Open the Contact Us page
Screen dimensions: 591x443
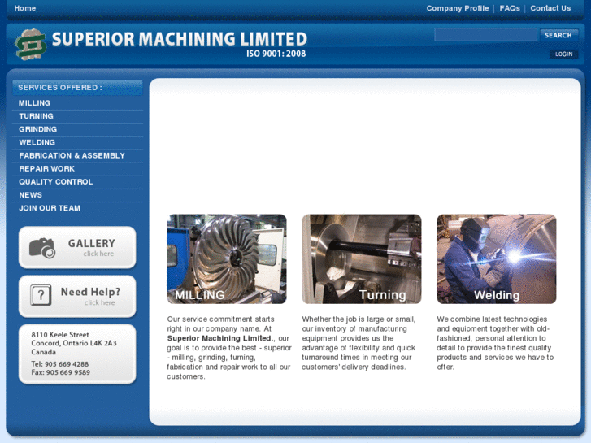550,8
